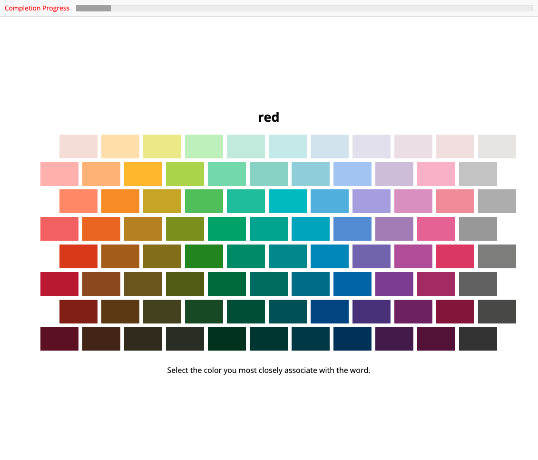This screenshot has width=538, height=460.
Task: Select the bright cyan swatch
Action: [x=288, y=201]
